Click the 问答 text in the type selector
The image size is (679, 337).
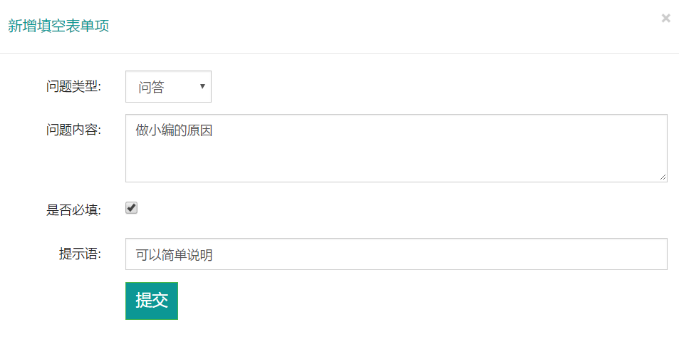[x=151, y=88]
